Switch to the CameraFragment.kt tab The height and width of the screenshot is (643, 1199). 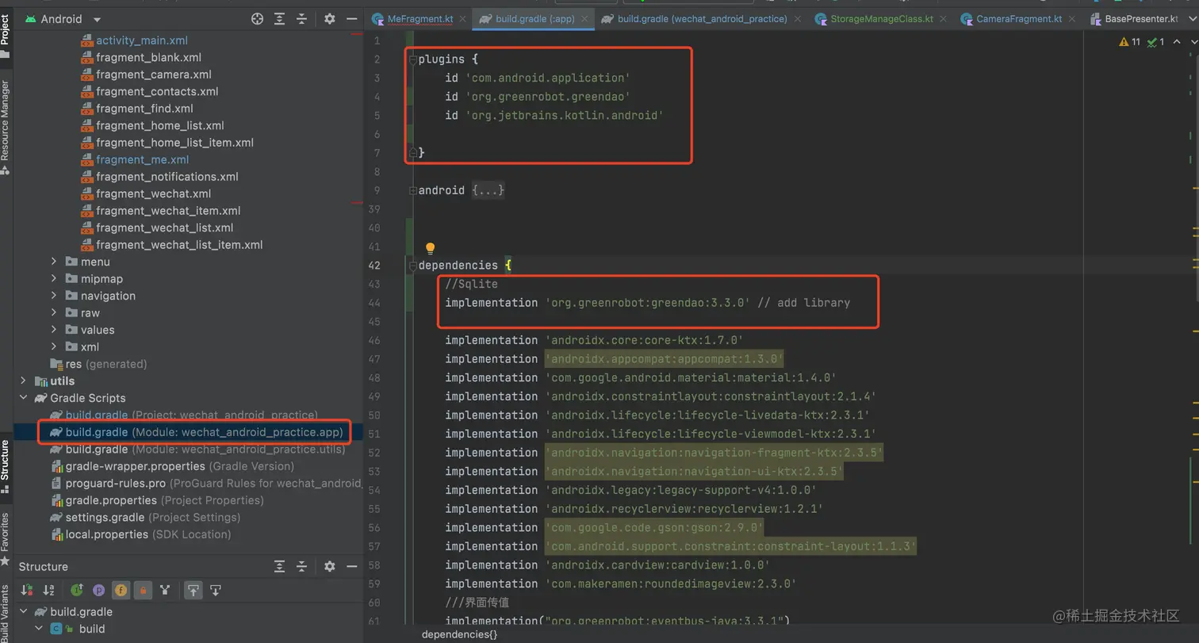tap(1018, 19)
